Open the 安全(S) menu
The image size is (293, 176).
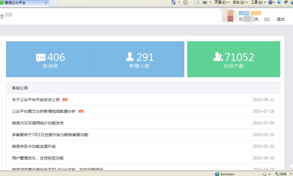coord(240,2)
